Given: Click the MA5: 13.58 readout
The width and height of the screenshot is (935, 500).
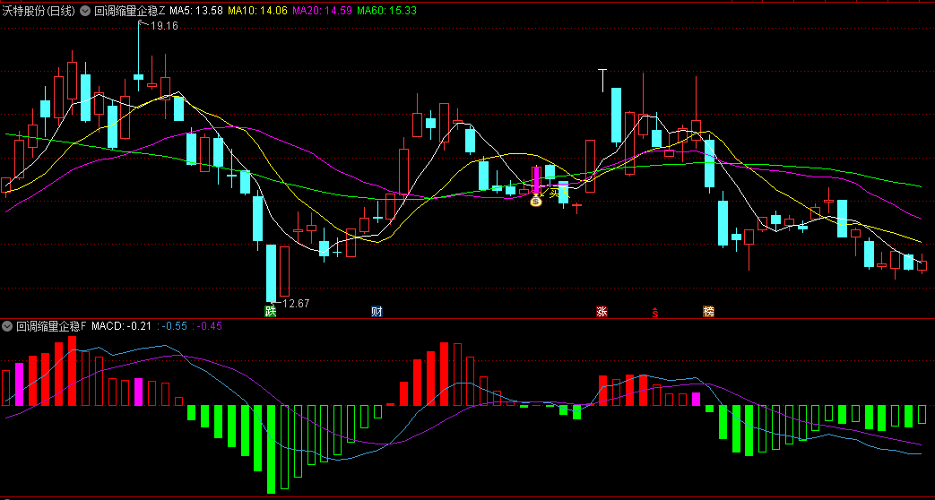Looking at the screenshot, I should pos(196,10).
